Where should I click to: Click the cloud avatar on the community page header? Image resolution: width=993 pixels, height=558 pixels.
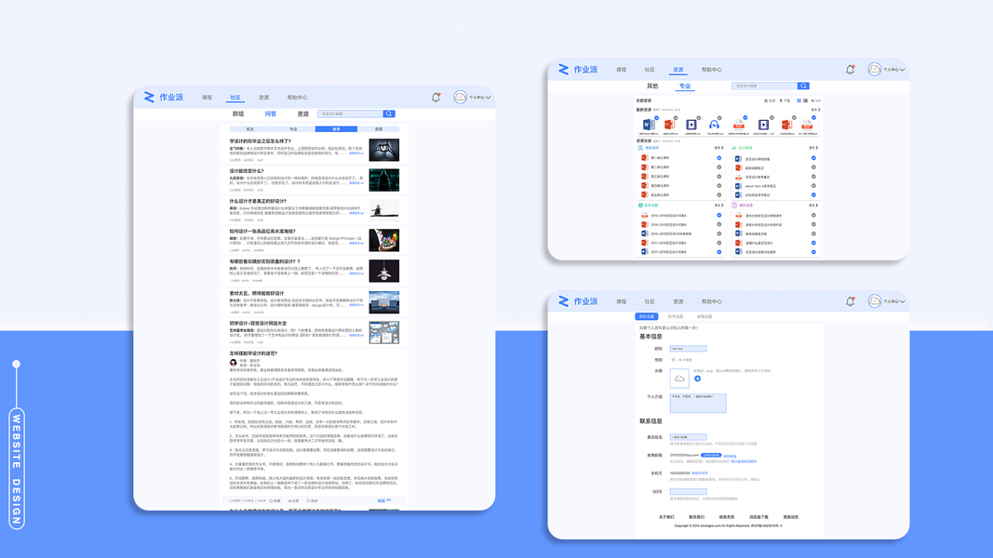pyautogui.click(x=461, y=97)
